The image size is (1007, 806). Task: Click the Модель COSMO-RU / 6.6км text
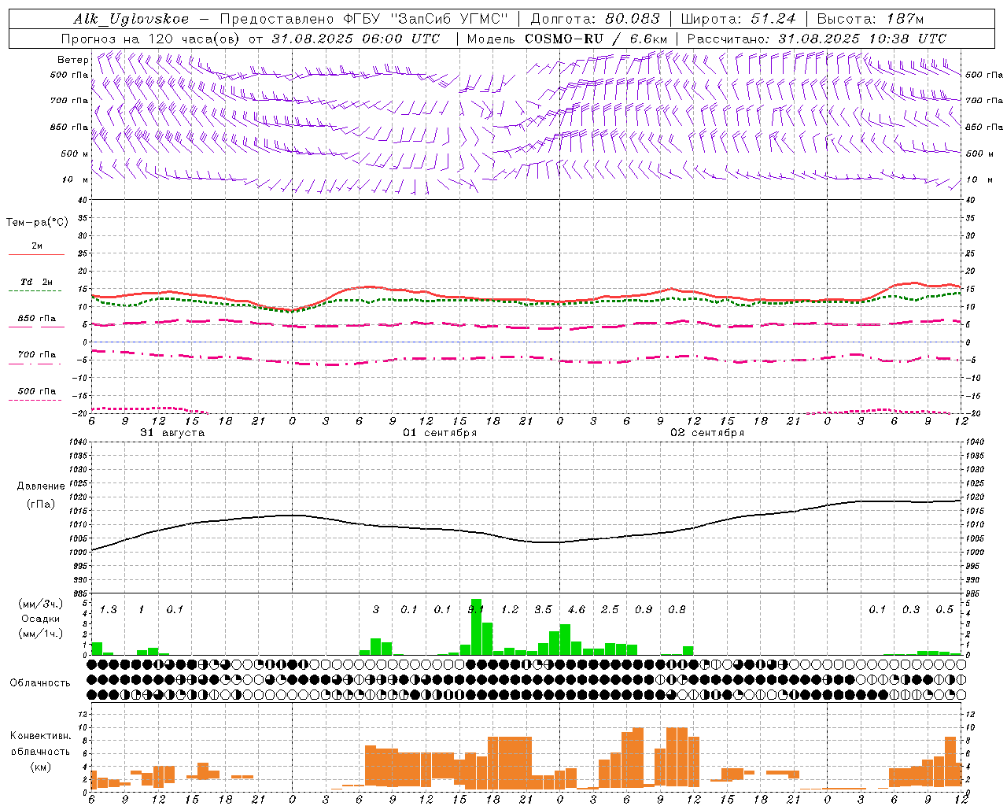coord(567,39)
